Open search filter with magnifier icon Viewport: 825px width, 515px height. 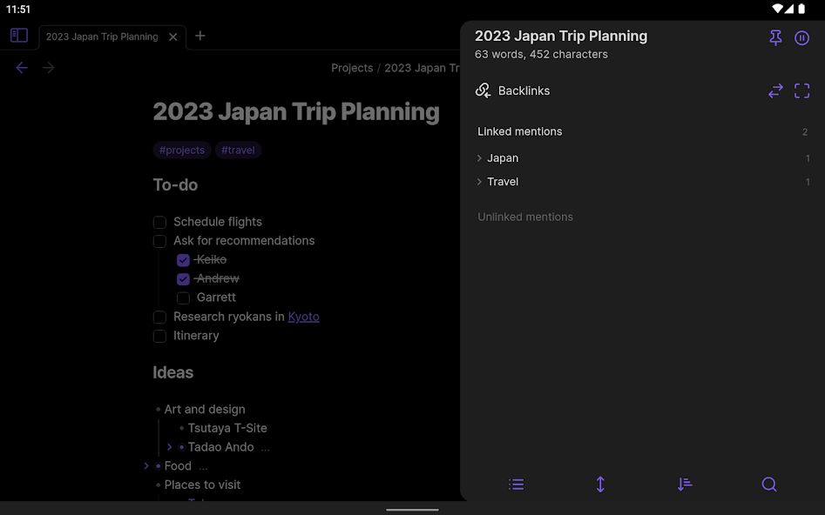pos(769,485)
